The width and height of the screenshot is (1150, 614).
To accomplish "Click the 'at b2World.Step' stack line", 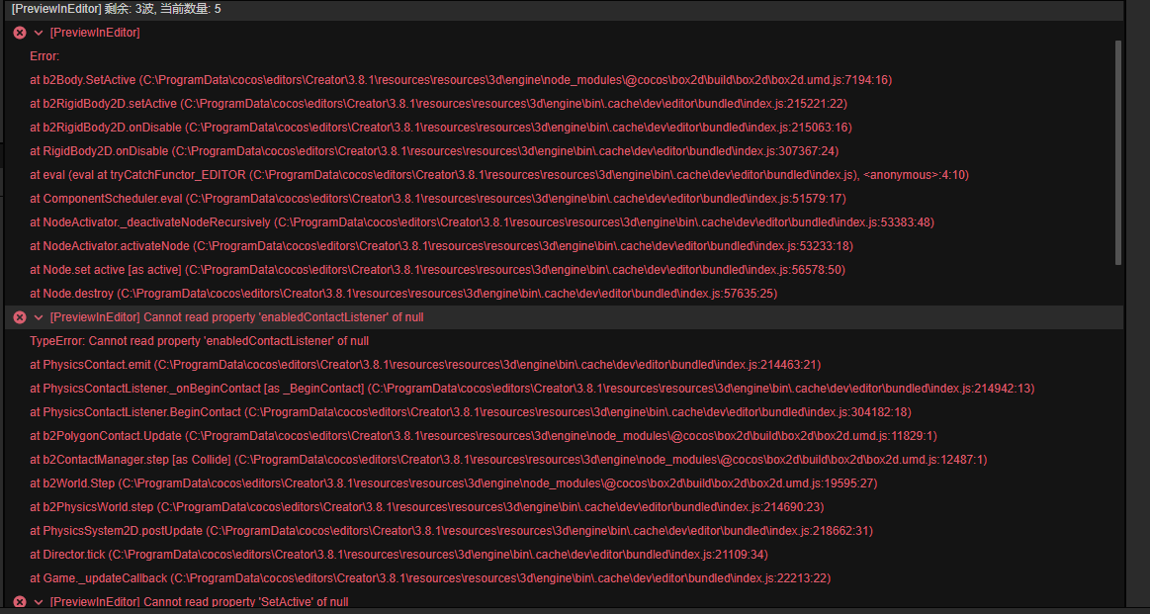I will (454, 483).
